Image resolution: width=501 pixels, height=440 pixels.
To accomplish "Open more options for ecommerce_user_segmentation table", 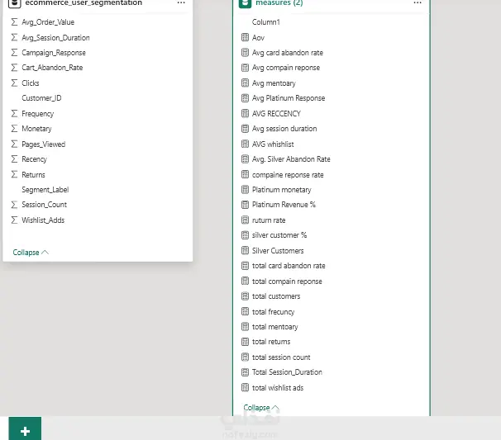I will point(181,2).
